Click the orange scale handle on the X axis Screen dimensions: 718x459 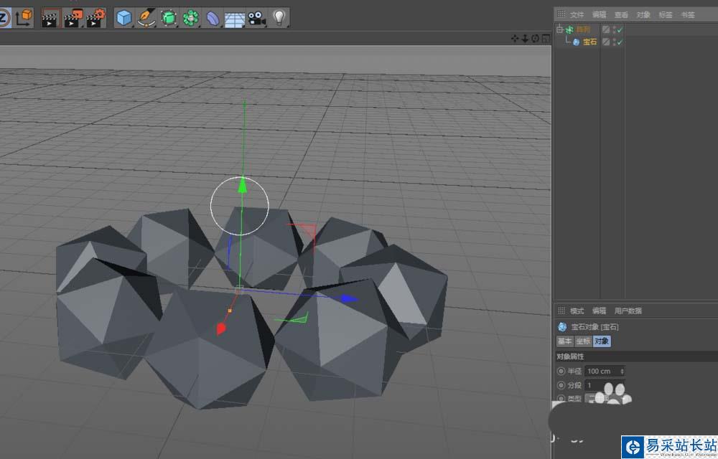(230, 311)
